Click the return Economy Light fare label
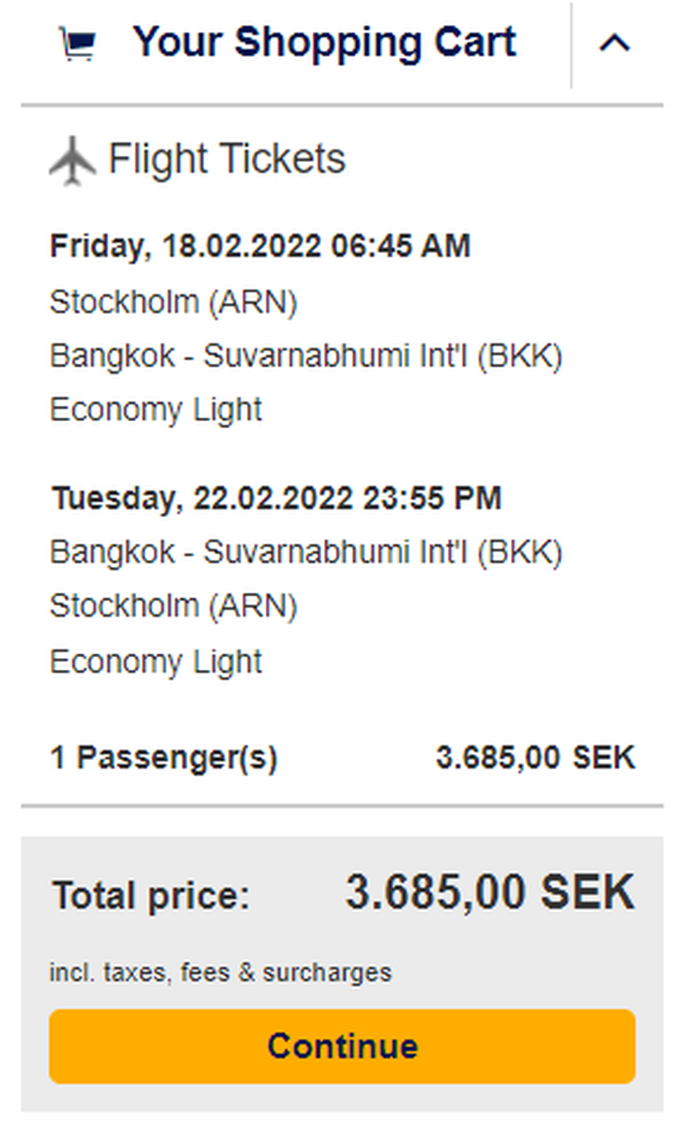Viewport: 687px width, 1140px height. point(156,663)
